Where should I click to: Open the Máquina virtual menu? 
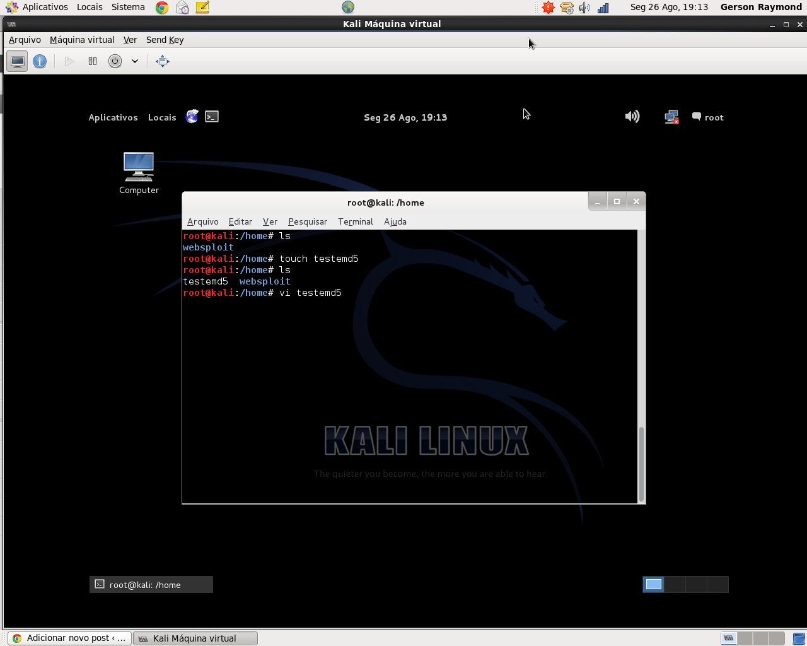pos(82,40)
